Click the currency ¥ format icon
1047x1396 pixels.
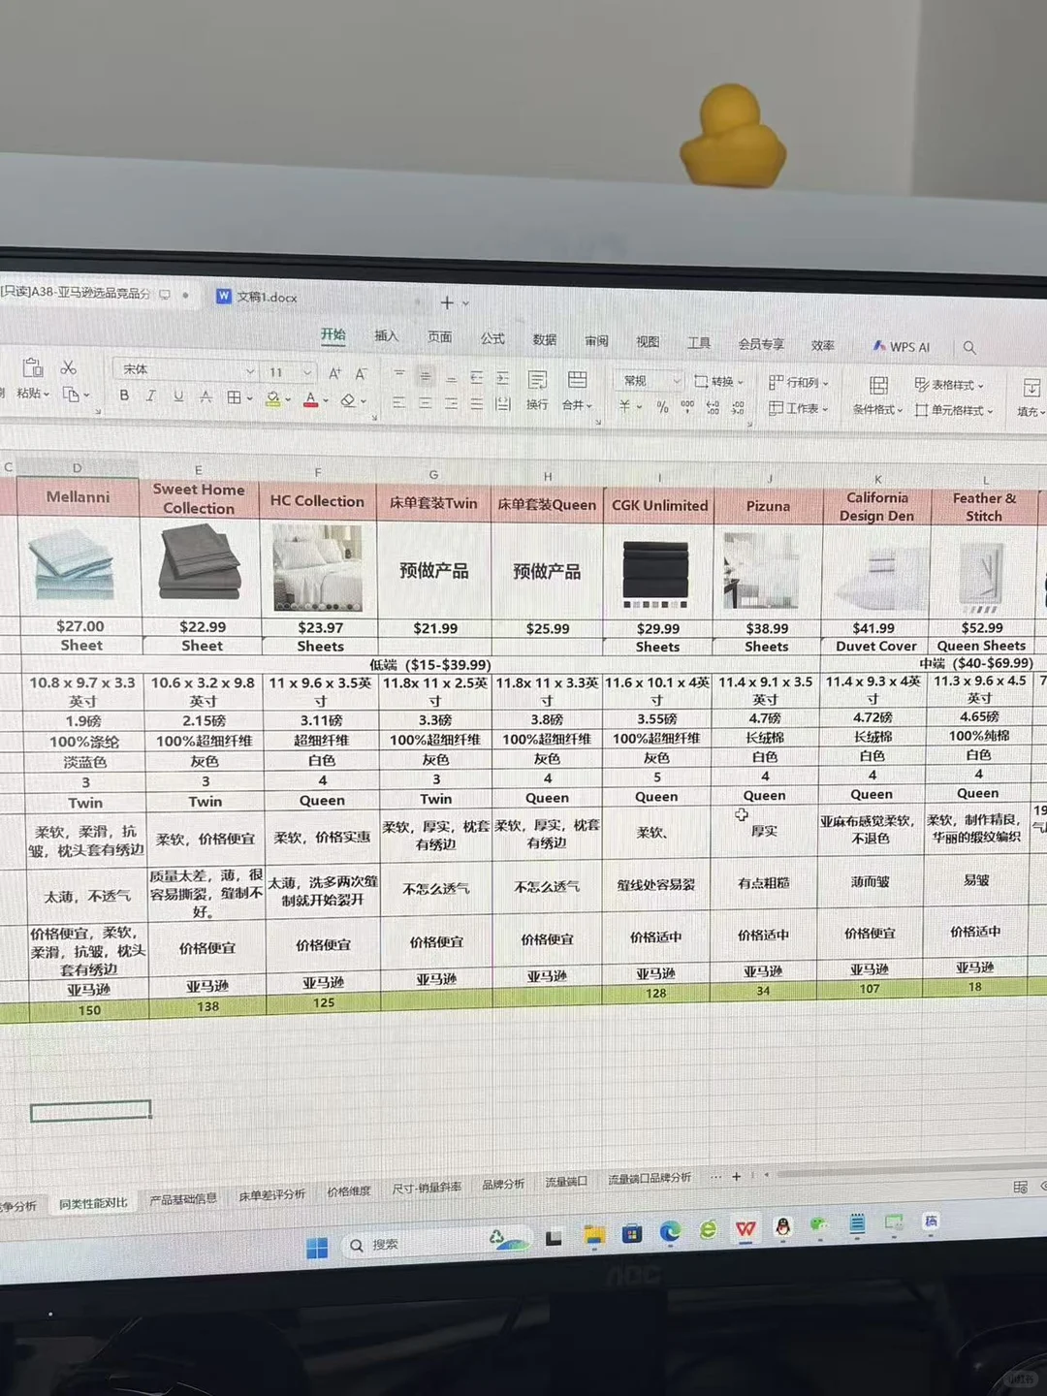point(625,406)
